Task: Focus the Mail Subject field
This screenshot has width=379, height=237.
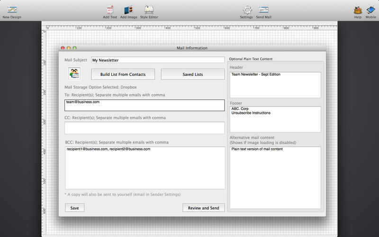Action: tap(158, 60)
